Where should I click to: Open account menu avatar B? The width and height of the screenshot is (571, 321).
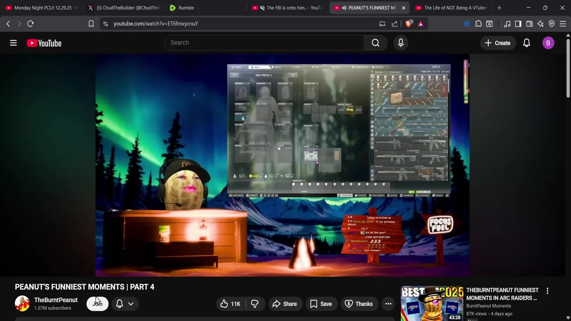tap(548, 43)
